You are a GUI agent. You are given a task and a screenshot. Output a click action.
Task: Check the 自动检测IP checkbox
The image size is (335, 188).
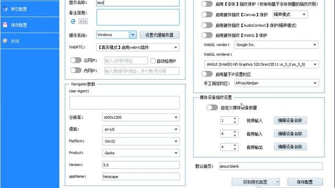pyautogui.click(x=153, y=61)
